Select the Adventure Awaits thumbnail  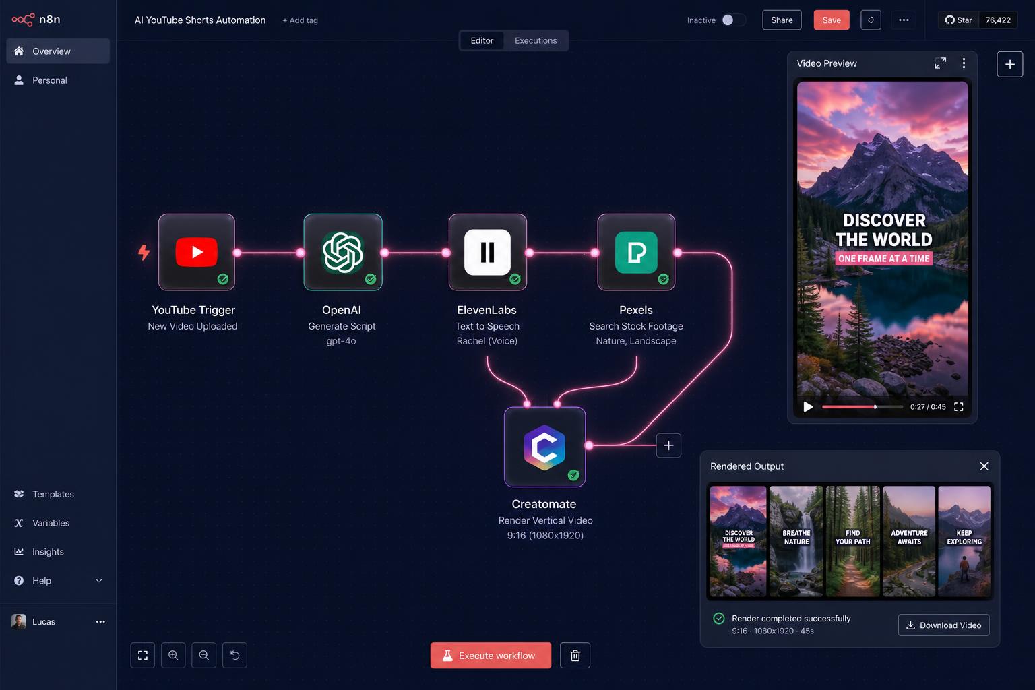pos(909,541)
